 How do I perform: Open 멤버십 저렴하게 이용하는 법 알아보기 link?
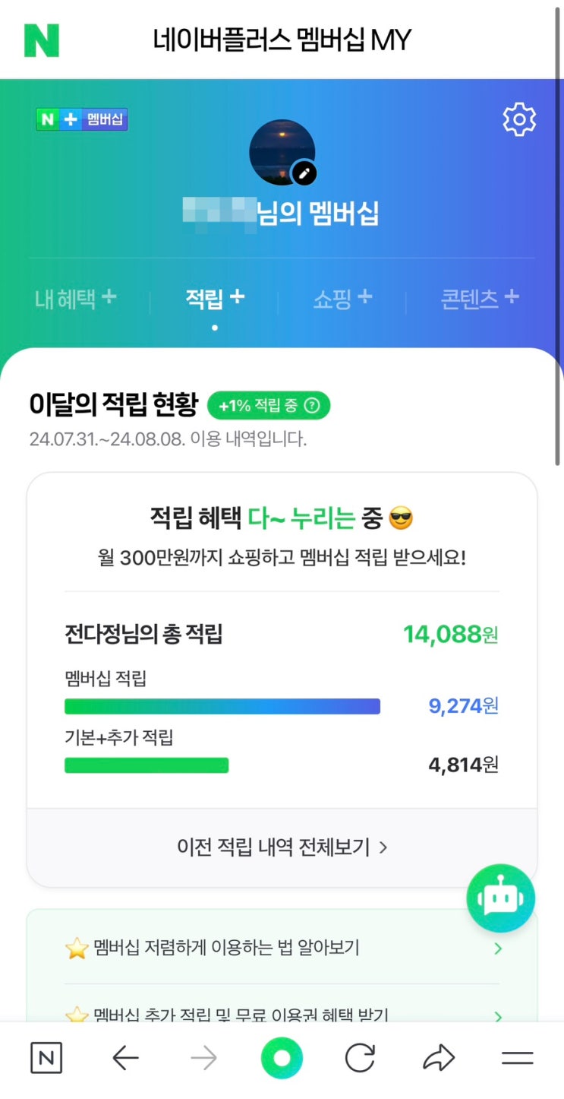click(x=282, y=948)
